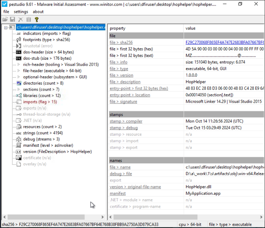This screenshot has height=228, width=265.
Task: Click the libraries share-node icon
Action: pos(19,96)
